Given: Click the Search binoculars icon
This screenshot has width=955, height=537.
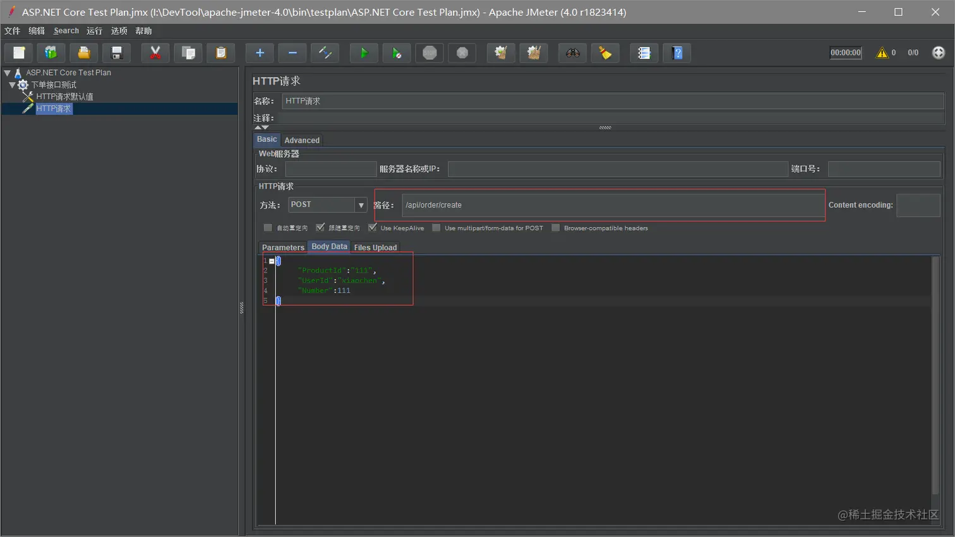Looking at the screenshot, I should (x=573, y=53).
